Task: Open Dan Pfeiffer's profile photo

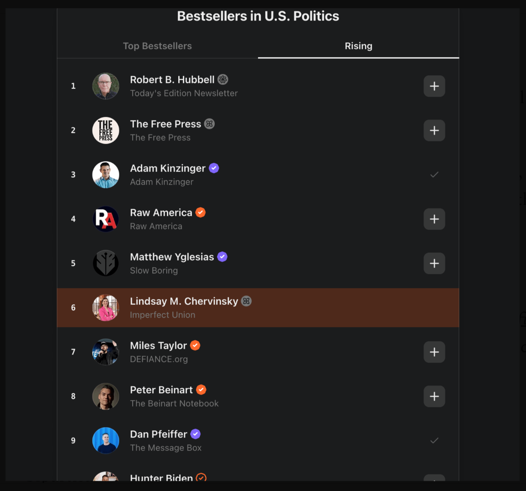Action: 106,441
